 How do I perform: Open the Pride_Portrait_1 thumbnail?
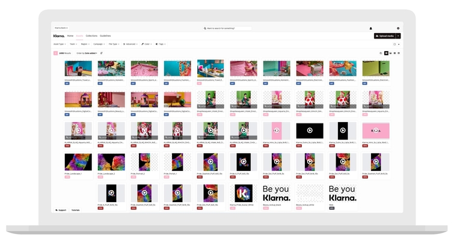177,162
